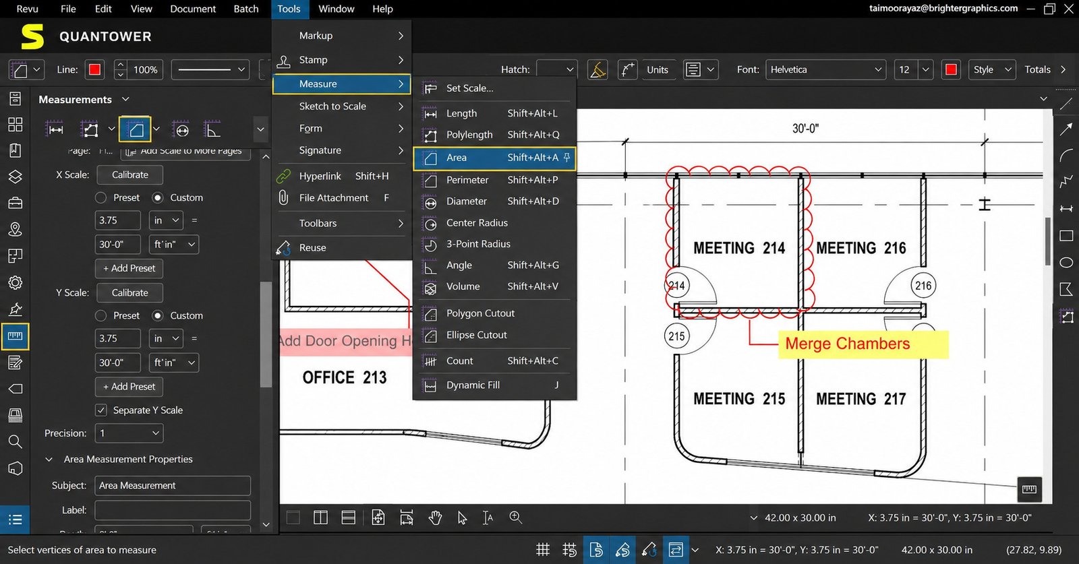Open the Markups list icon at sidebar bottom
Screen dimensions: 1079x564
click(x=15, y=520)
